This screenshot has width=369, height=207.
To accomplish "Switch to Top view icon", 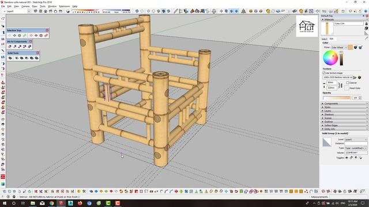I will click(x=40, y=11).
